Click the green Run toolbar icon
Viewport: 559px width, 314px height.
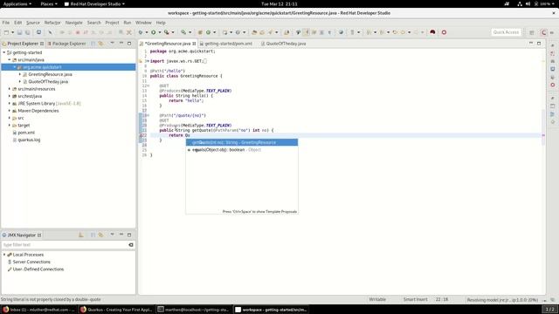pos(154,32)
